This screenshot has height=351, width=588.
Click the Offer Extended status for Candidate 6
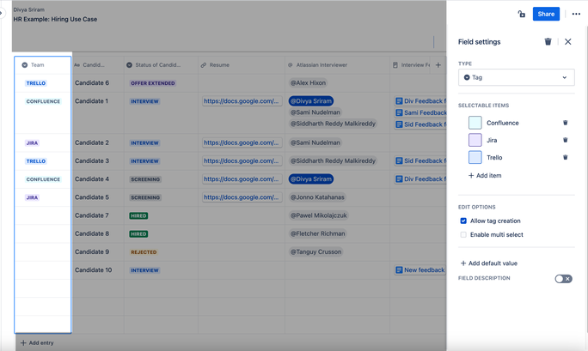[153, 83]
